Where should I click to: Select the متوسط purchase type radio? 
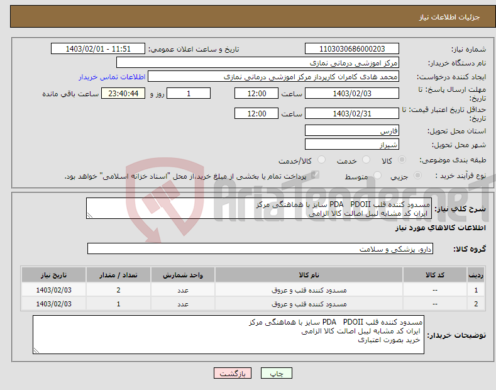pos(377,175)
